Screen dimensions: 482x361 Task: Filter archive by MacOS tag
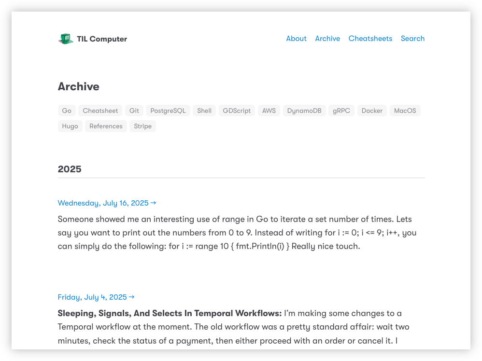[x=405, y=111]
